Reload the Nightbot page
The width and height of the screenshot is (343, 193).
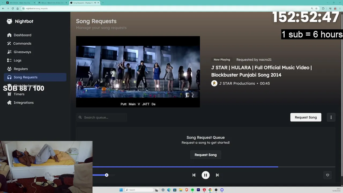pos(13,9)
